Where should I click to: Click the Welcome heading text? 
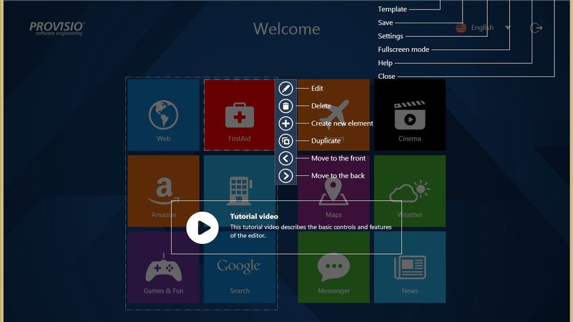tap(286, 29)
